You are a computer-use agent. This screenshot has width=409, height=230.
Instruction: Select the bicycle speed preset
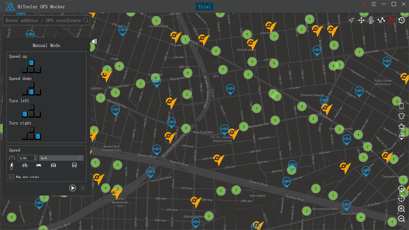pos(25,165)
